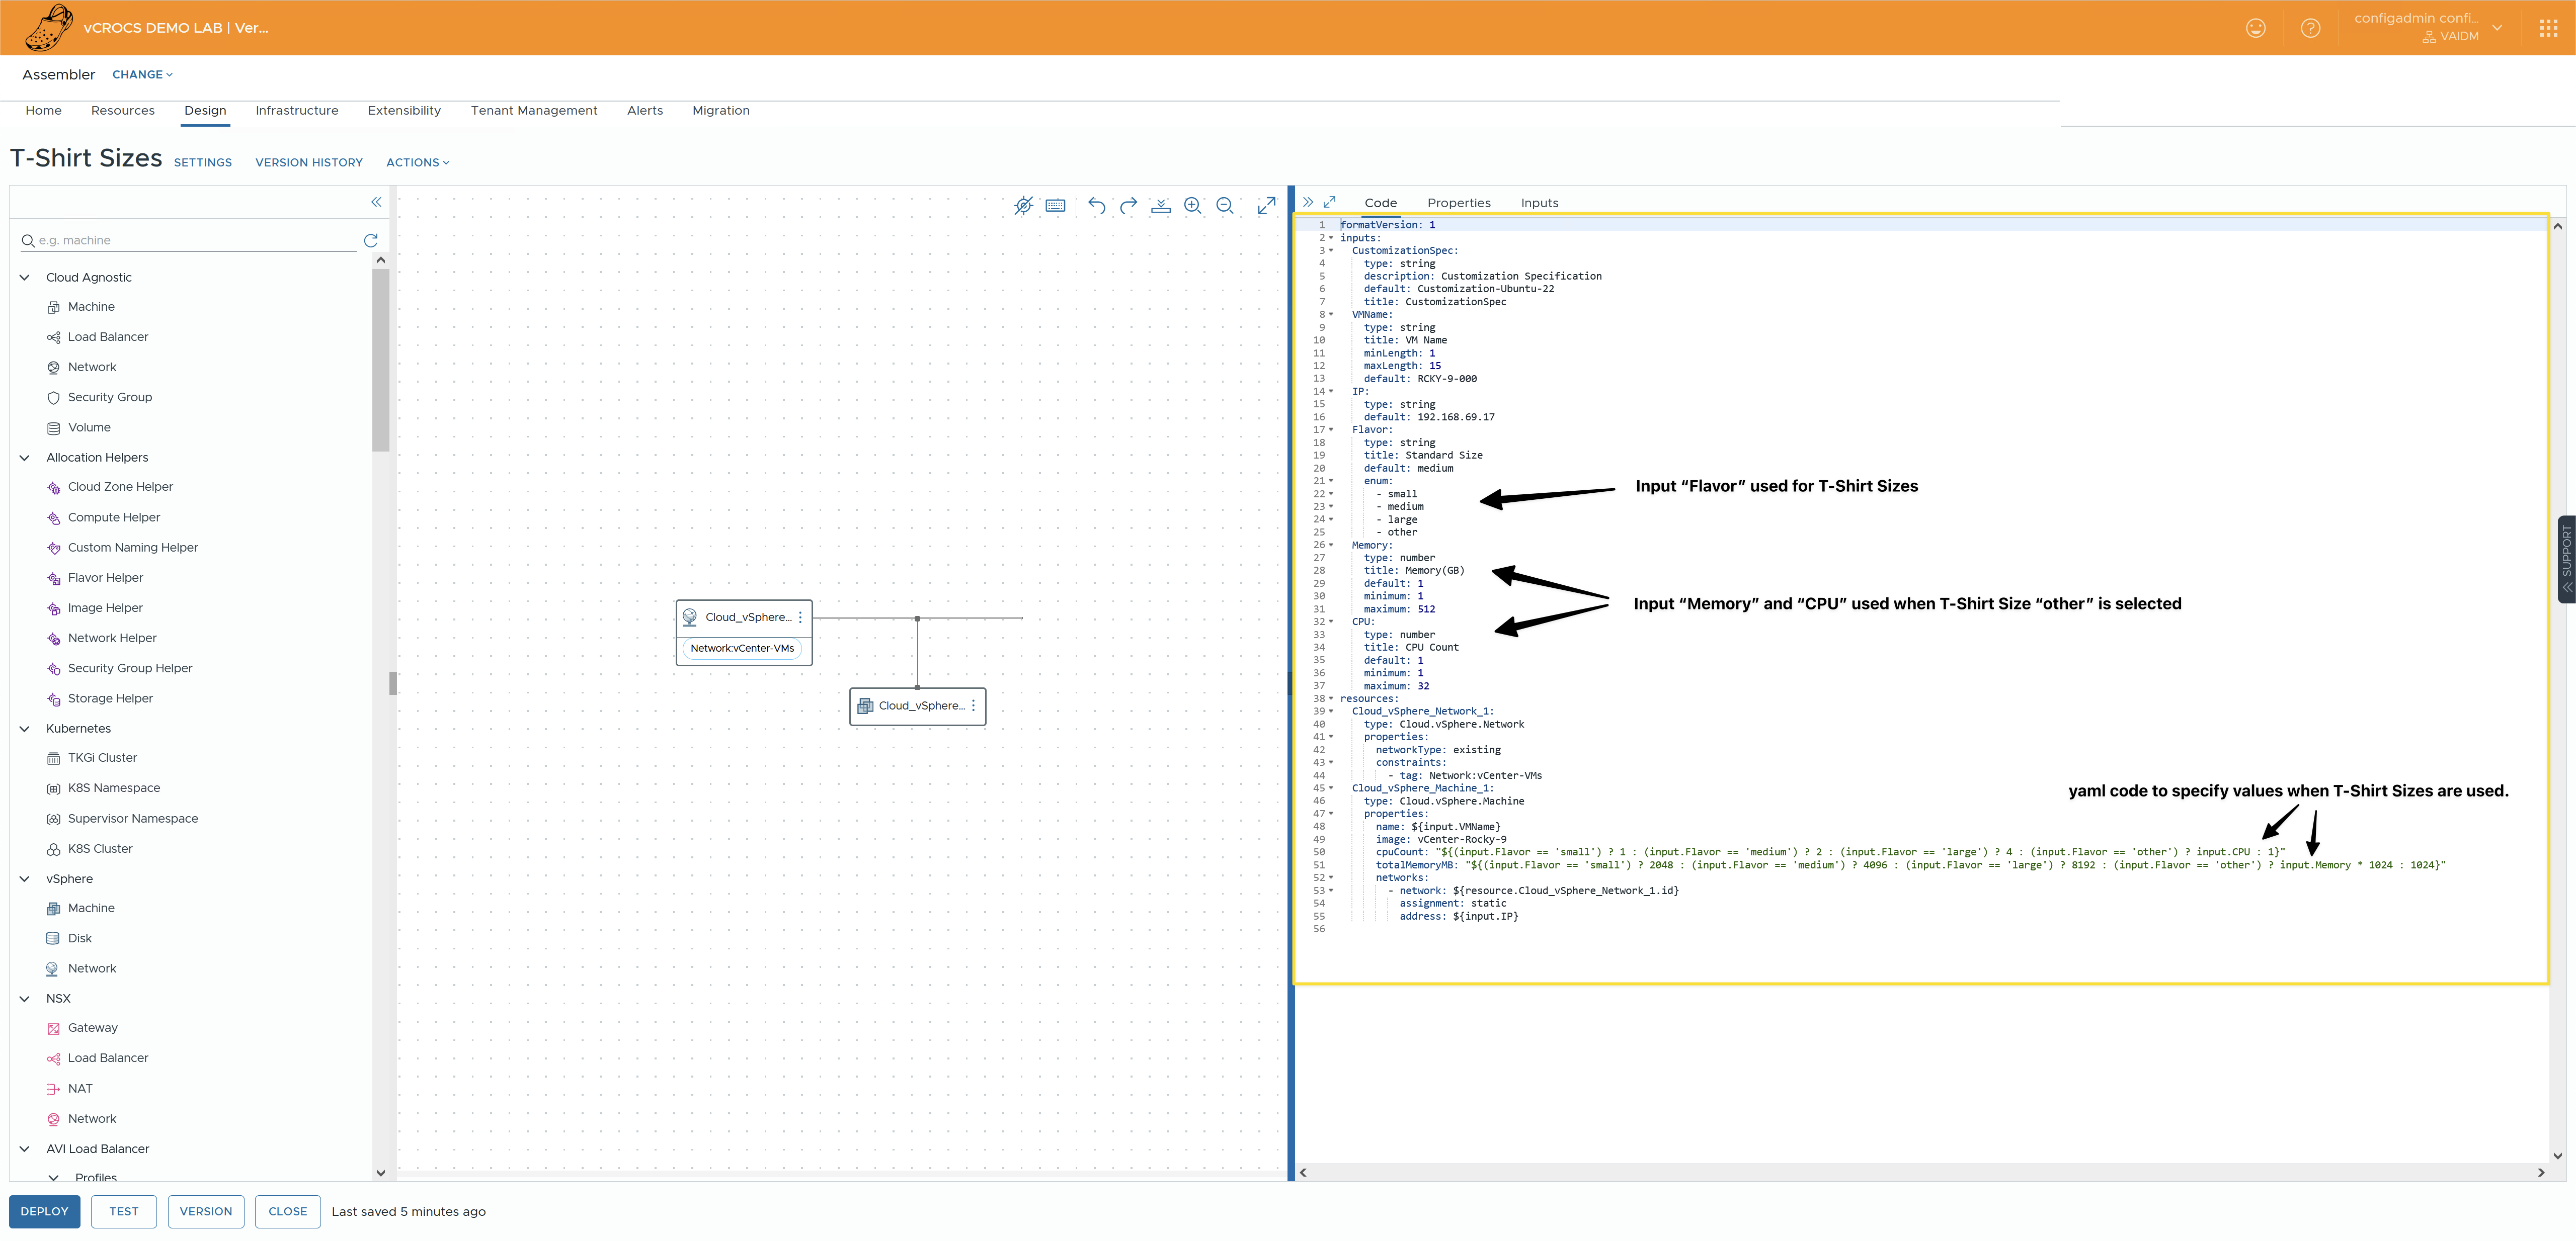The width and height of the screenshot is (2576, 1241).
Task: Click the DEPLOY button
Action: [45, 1211]
